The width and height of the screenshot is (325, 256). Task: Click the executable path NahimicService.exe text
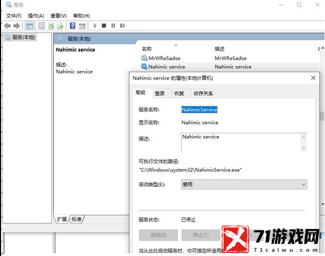click(x=190, y=170)
